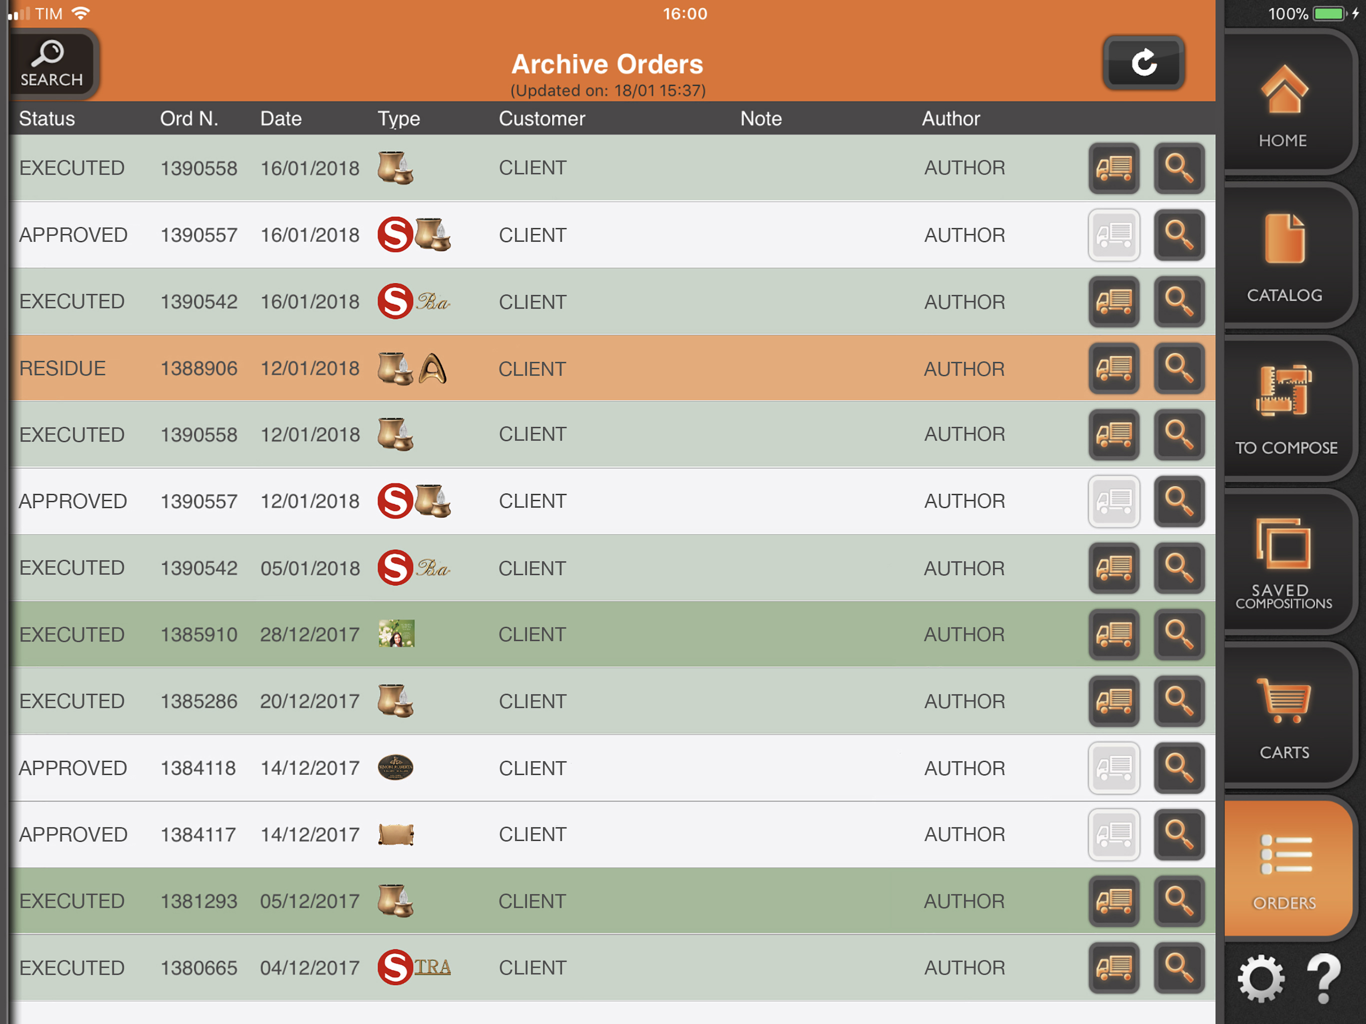
Task: Open magnifier for order 1390557 dated 16/01/2018
Action: [x=1179, y=234]
